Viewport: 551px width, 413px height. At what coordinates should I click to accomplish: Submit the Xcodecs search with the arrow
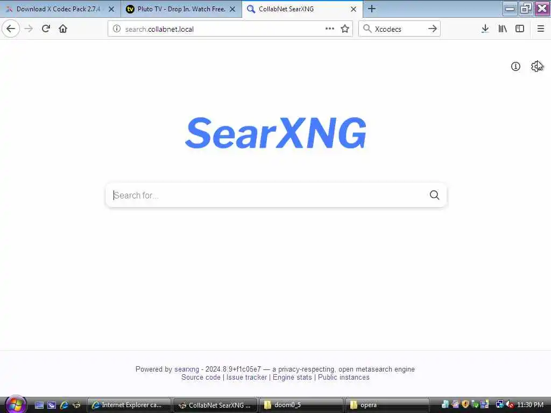pyautogui.click(x=433, y=29)
